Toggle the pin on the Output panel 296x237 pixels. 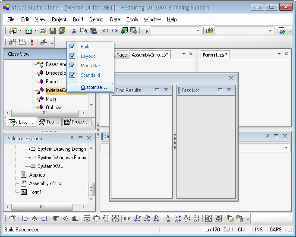(x=268, y=136)
